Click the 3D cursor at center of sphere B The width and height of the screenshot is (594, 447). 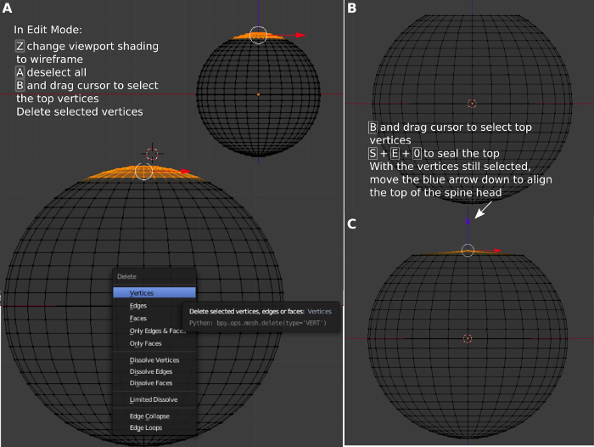coord(472,103)
